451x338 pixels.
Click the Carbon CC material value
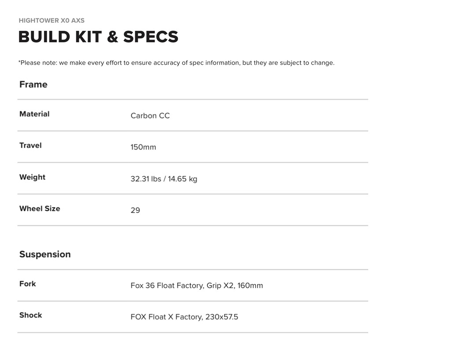coord(150,116)
